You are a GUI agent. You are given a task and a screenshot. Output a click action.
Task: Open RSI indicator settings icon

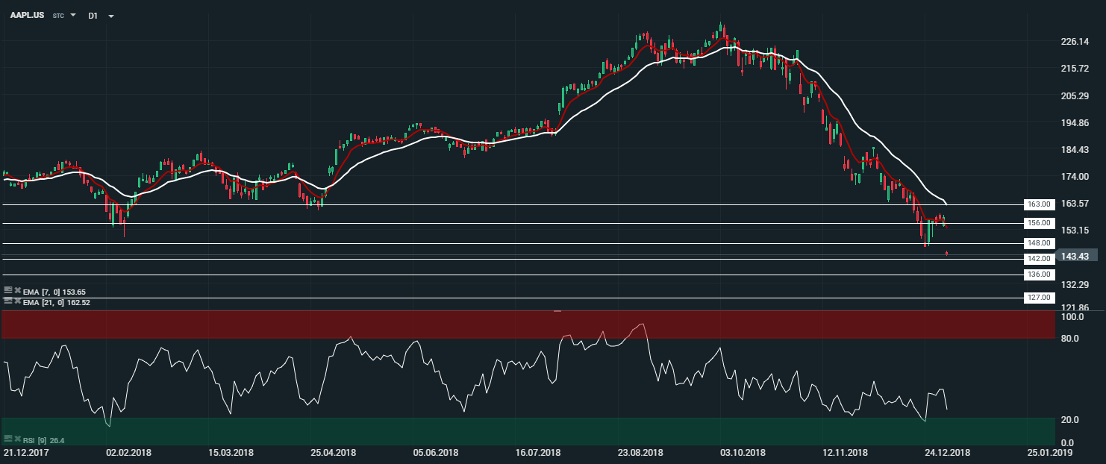pos(7,439)
